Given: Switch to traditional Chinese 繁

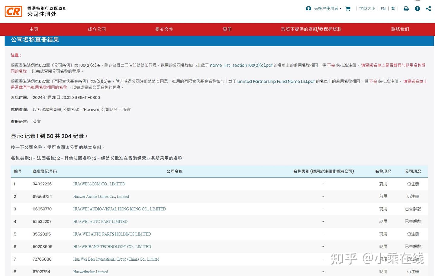Looking at the screenshot, I should point(393,8).
